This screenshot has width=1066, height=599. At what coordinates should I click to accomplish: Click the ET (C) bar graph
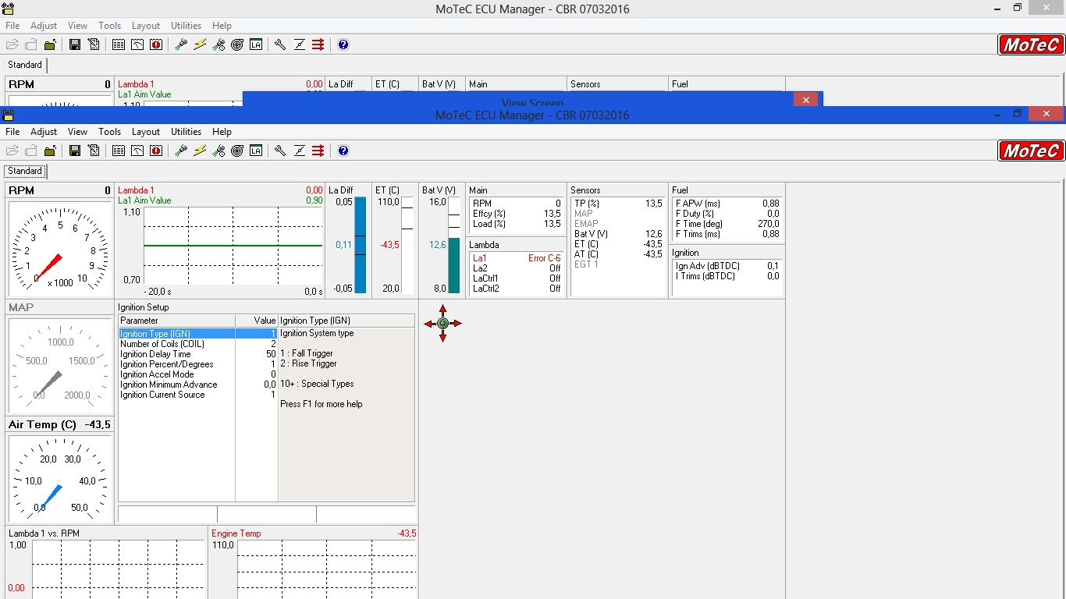(407, 245)
